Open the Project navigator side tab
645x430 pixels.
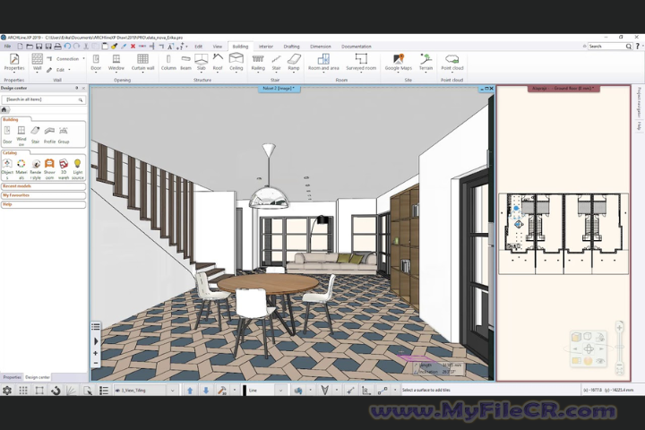(639, 102)
